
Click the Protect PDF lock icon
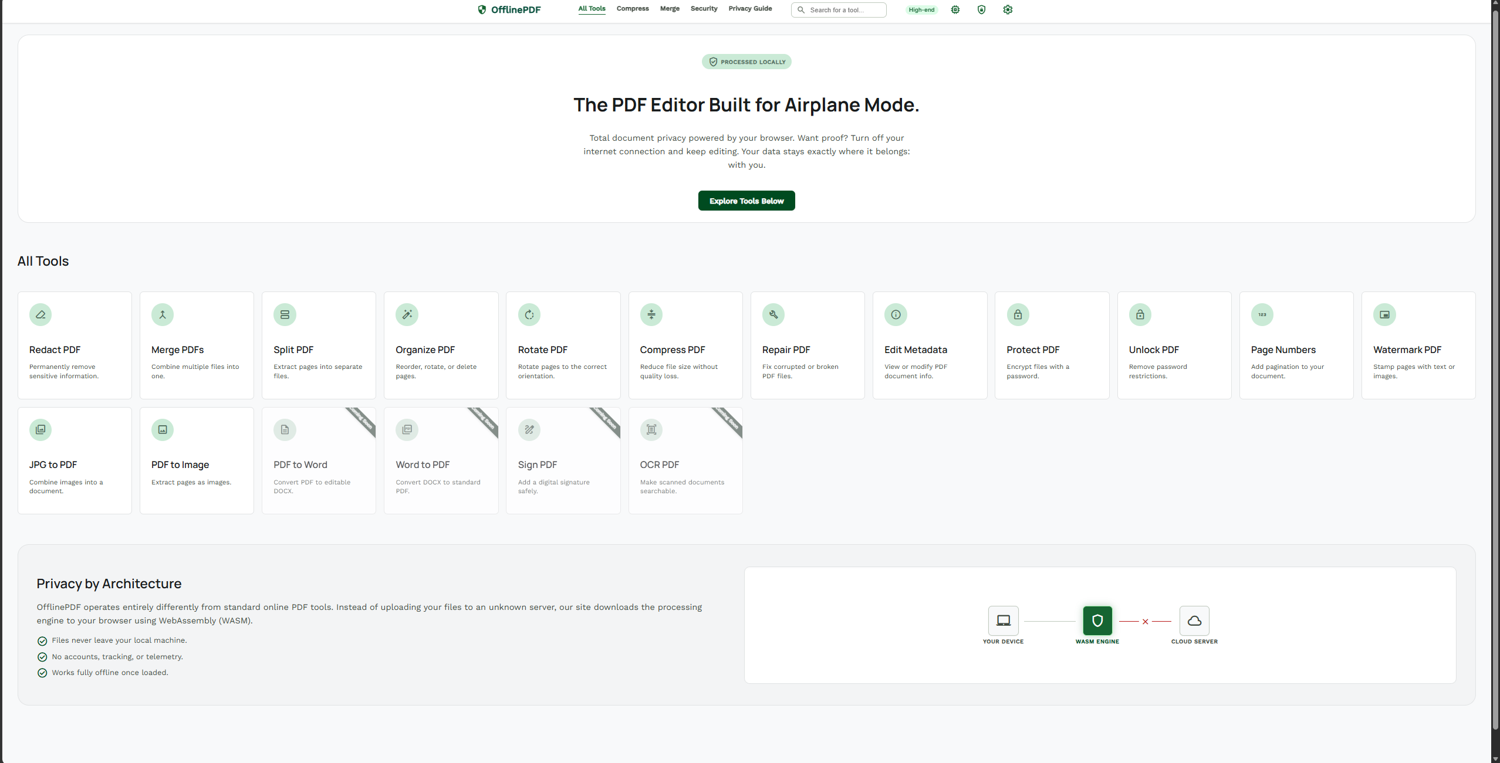1018,315
